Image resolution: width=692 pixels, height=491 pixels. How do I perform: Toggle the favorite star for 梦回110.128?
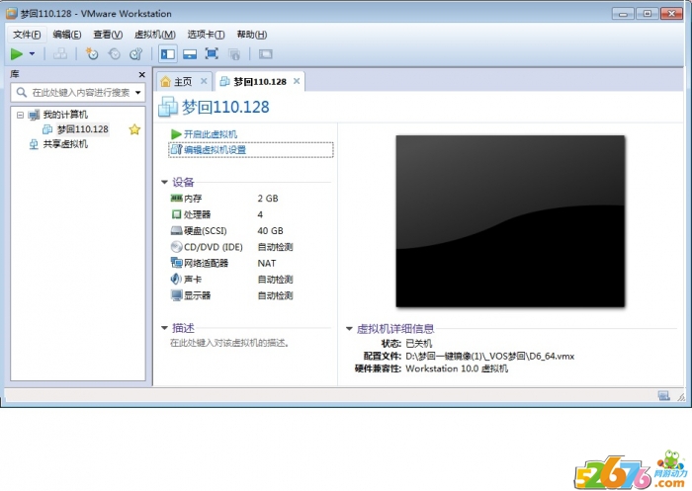coord(134,129)
